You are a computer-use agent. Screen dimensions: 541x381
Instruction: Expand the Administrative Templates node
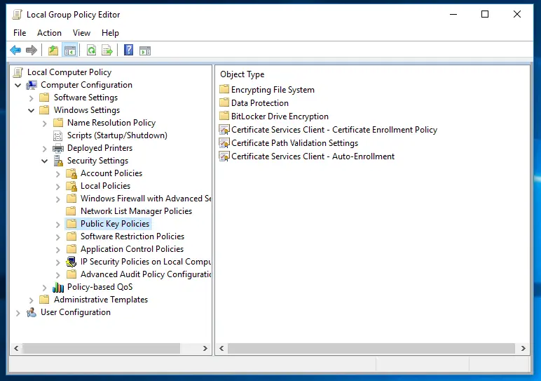coord(32,300)
